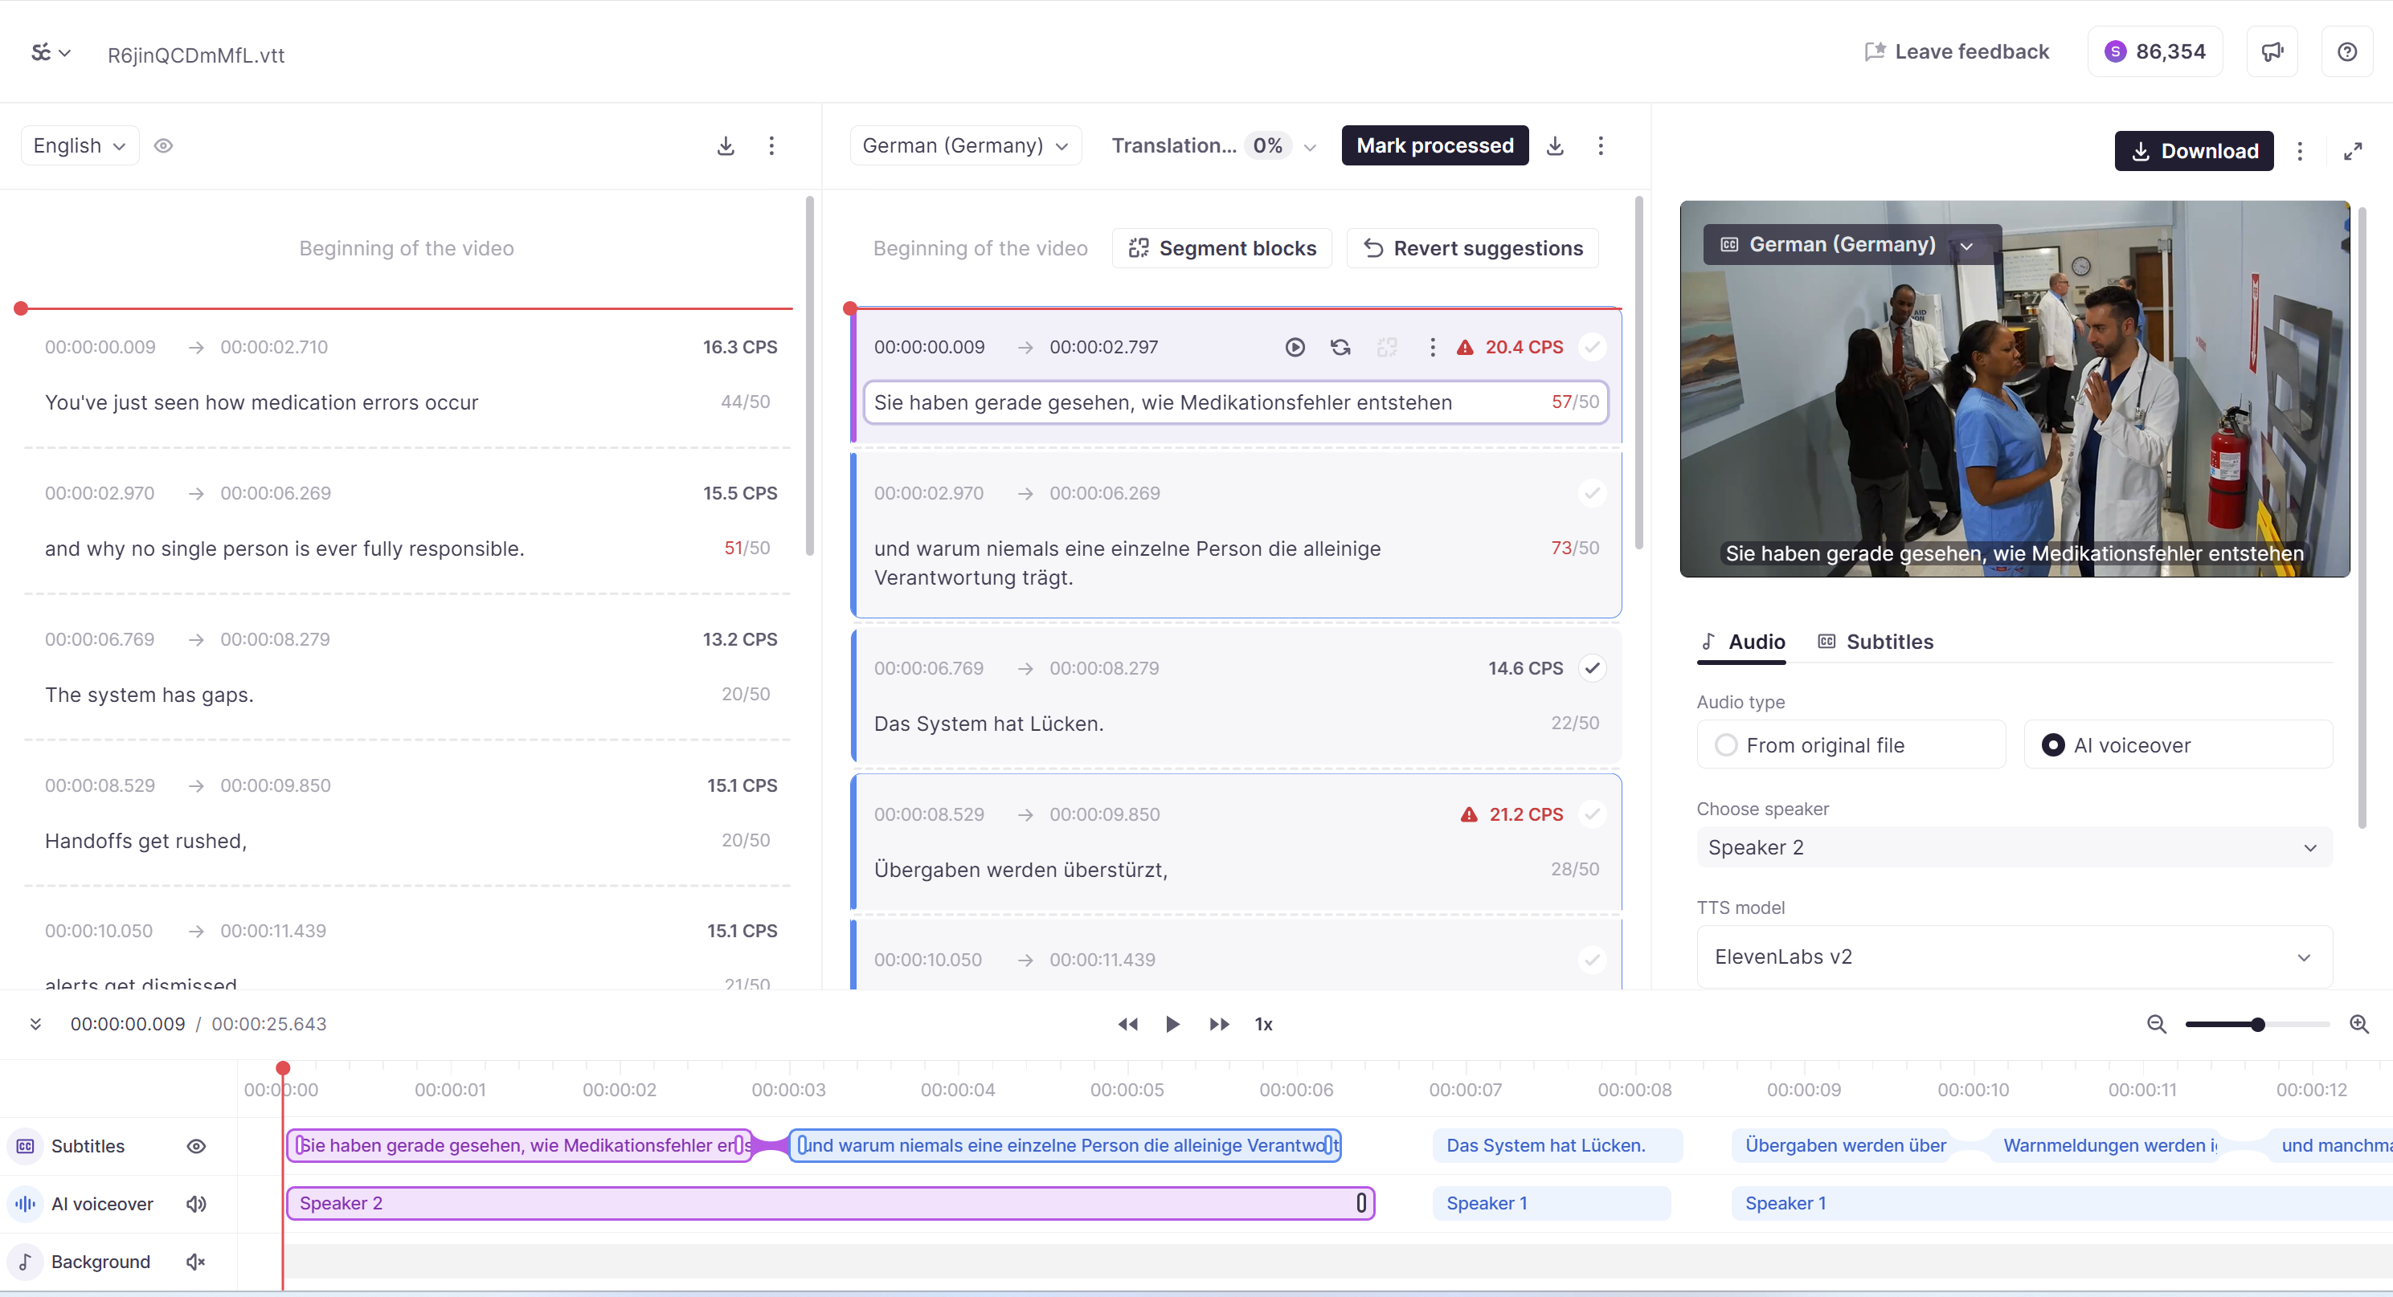The height and width of the screenshot is (1297, 2393).
Task: Open the English language dropdown
Action: click(x=80, y=145)
